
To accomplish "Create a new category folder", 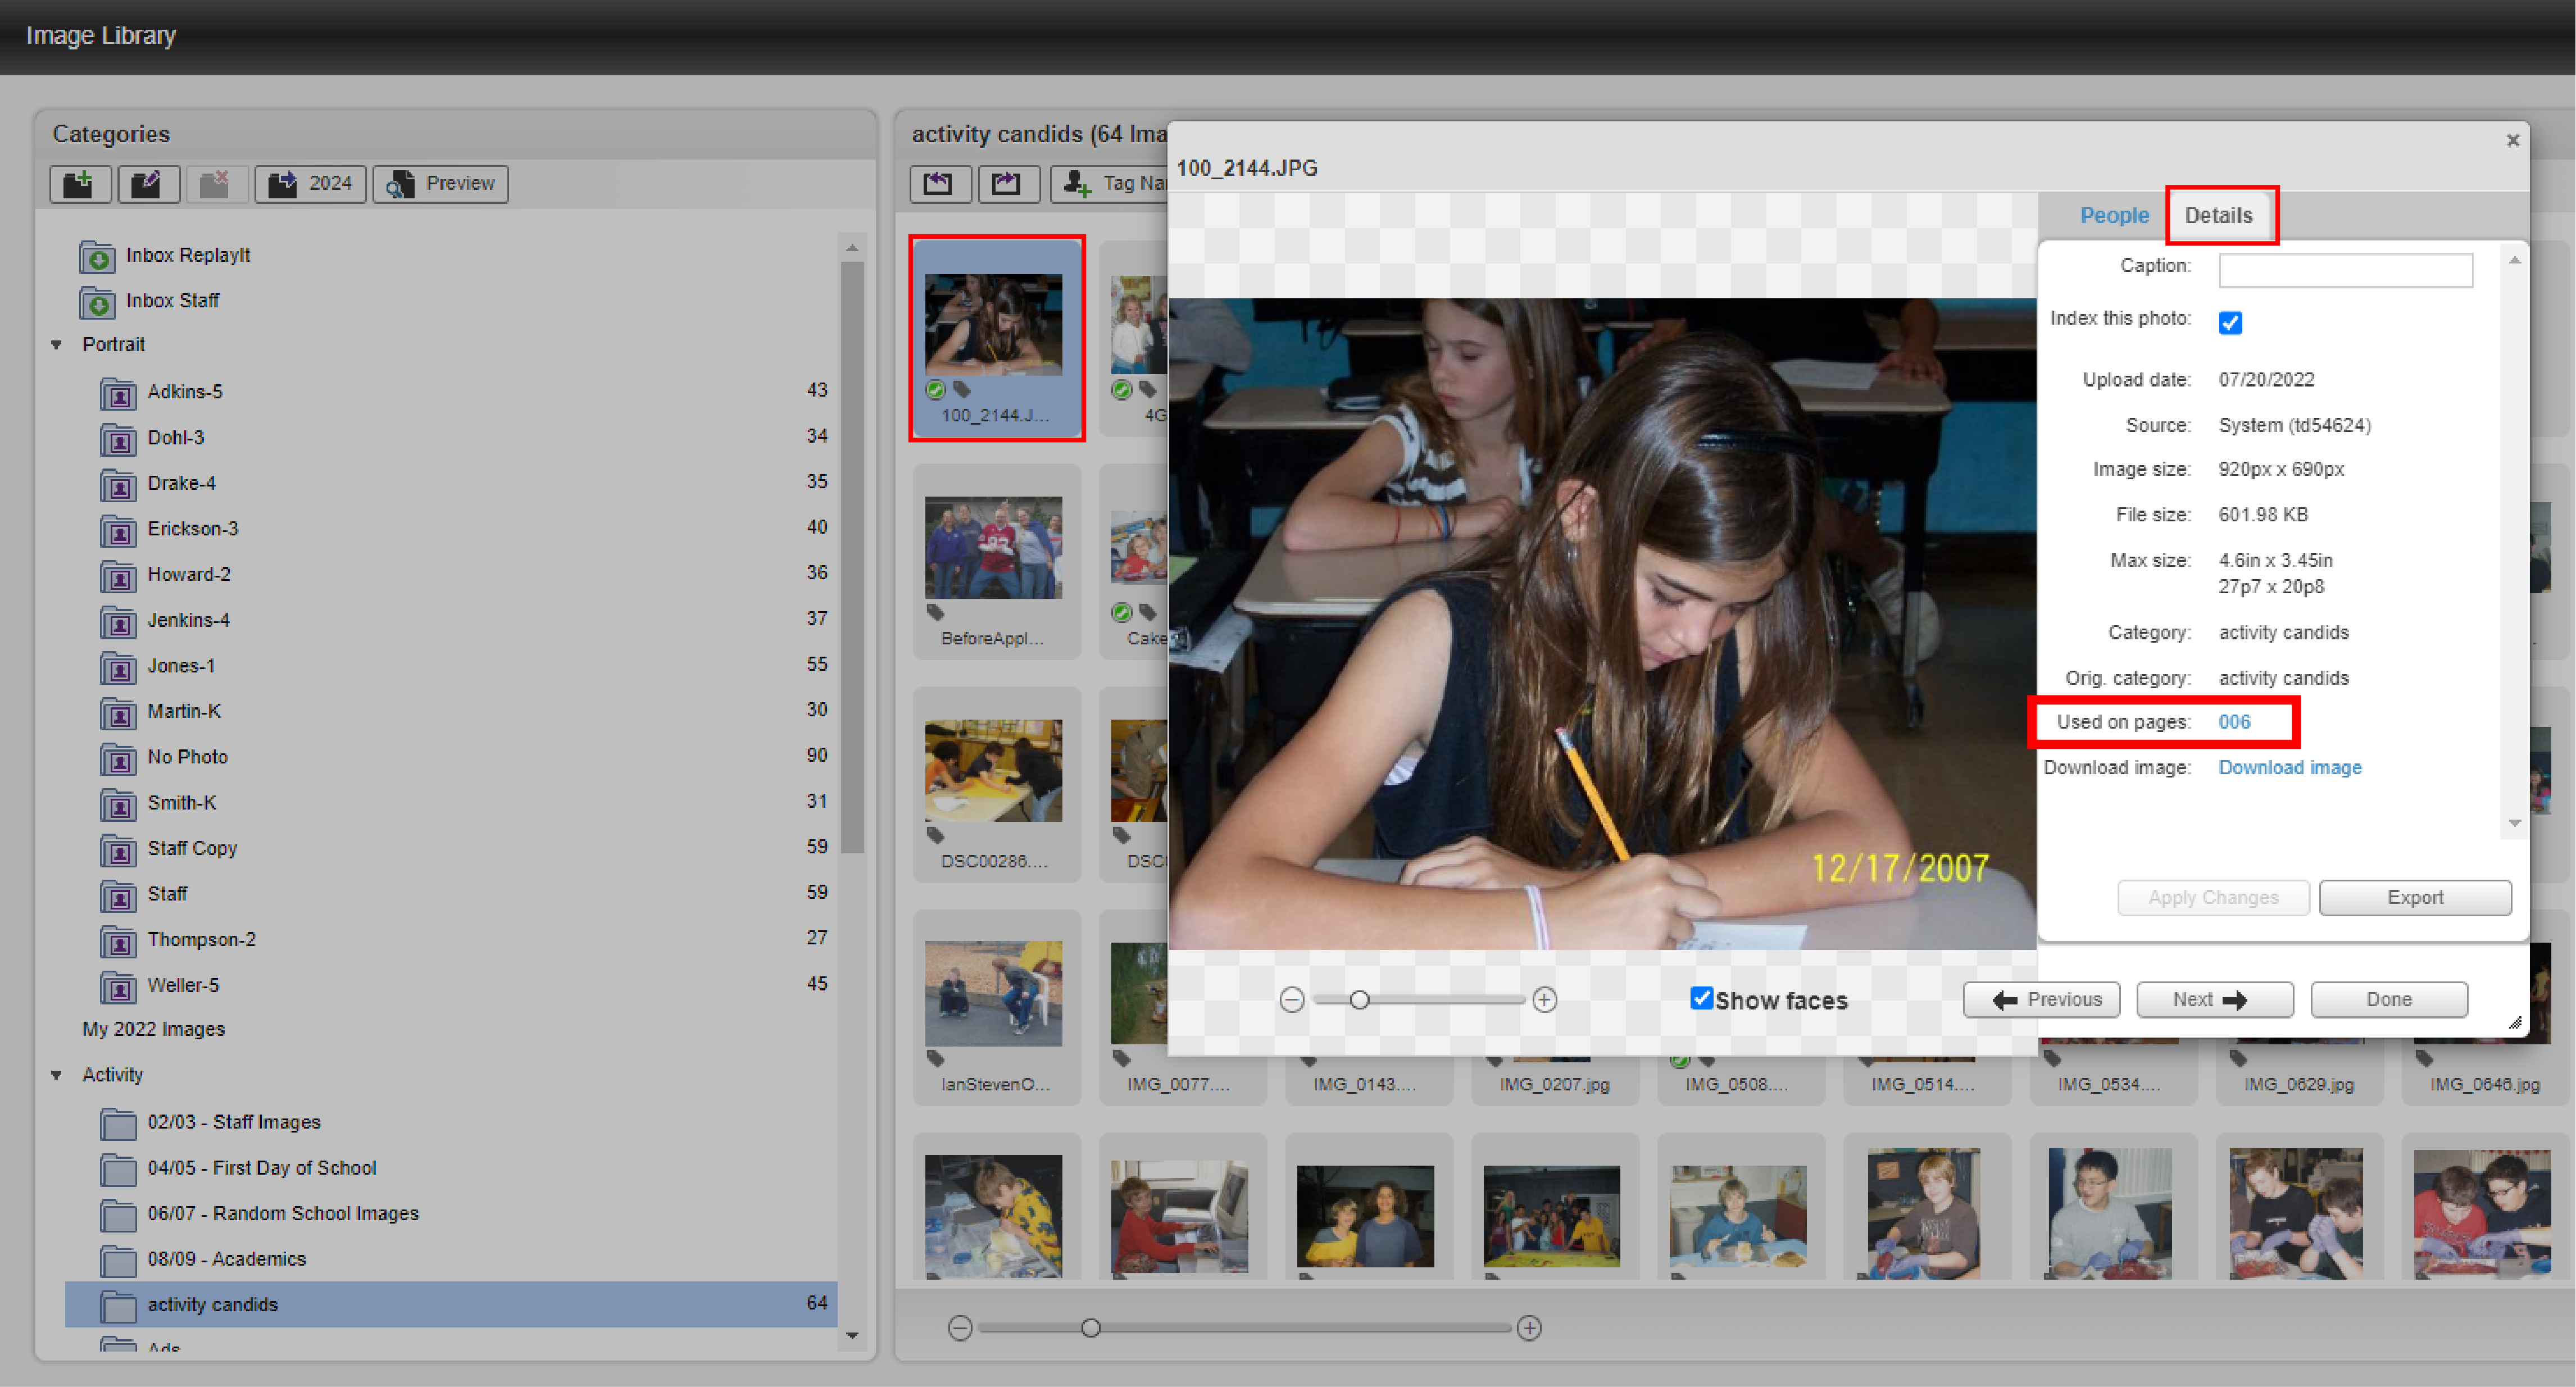I will [x=80, y=184].
